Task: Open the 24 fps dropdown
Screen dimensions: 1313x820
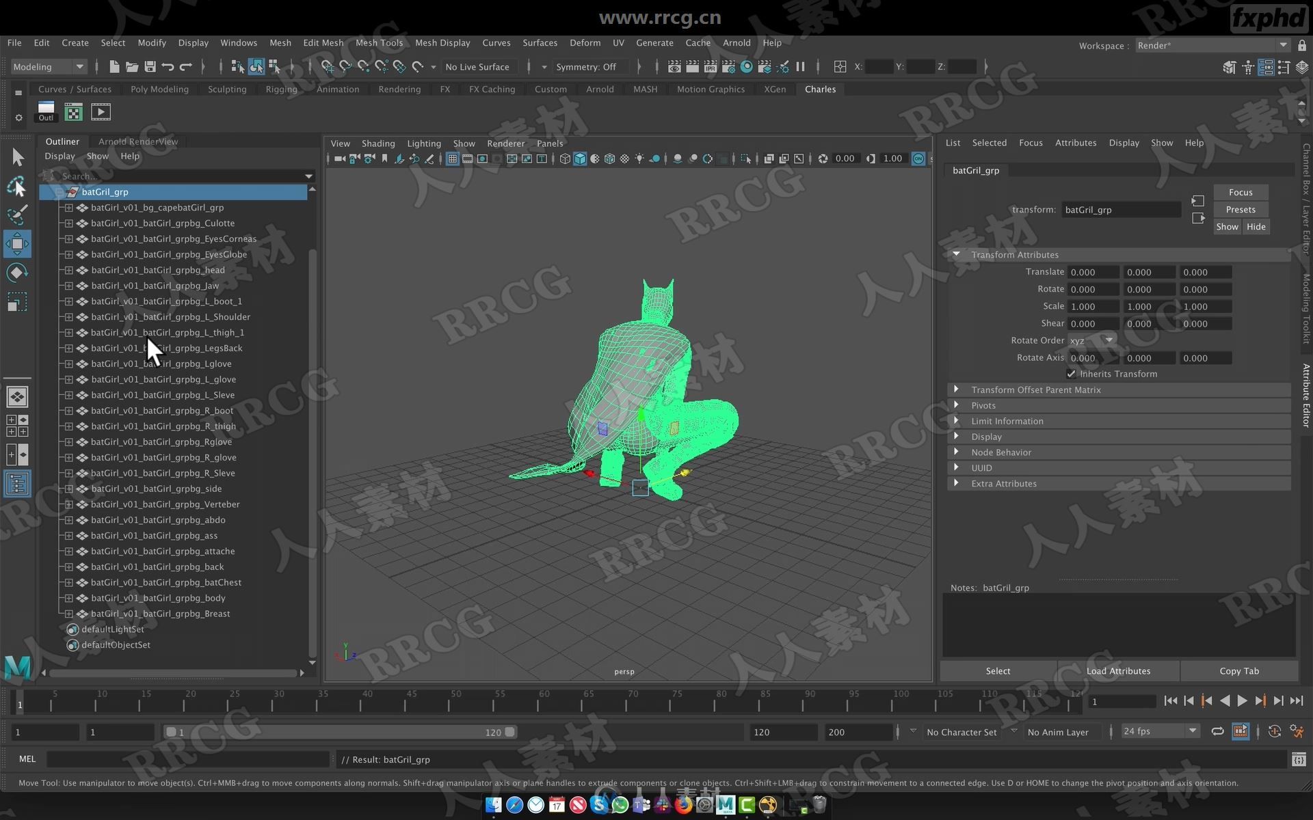Action: click(1160, 731)
